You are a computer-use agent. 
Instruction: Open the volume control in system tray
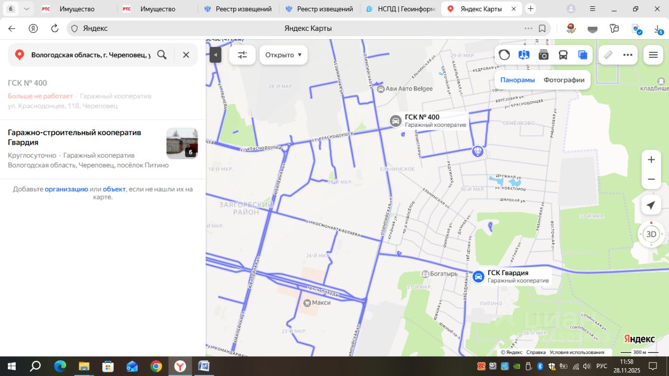coord(587,366)
